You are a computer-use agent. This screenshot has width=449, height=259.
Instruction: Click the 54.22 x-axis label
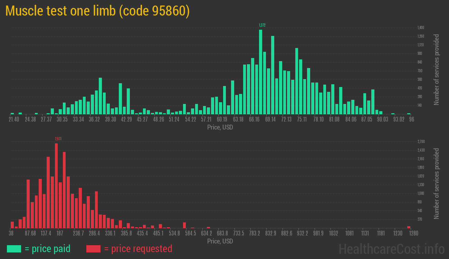point(190,119)
